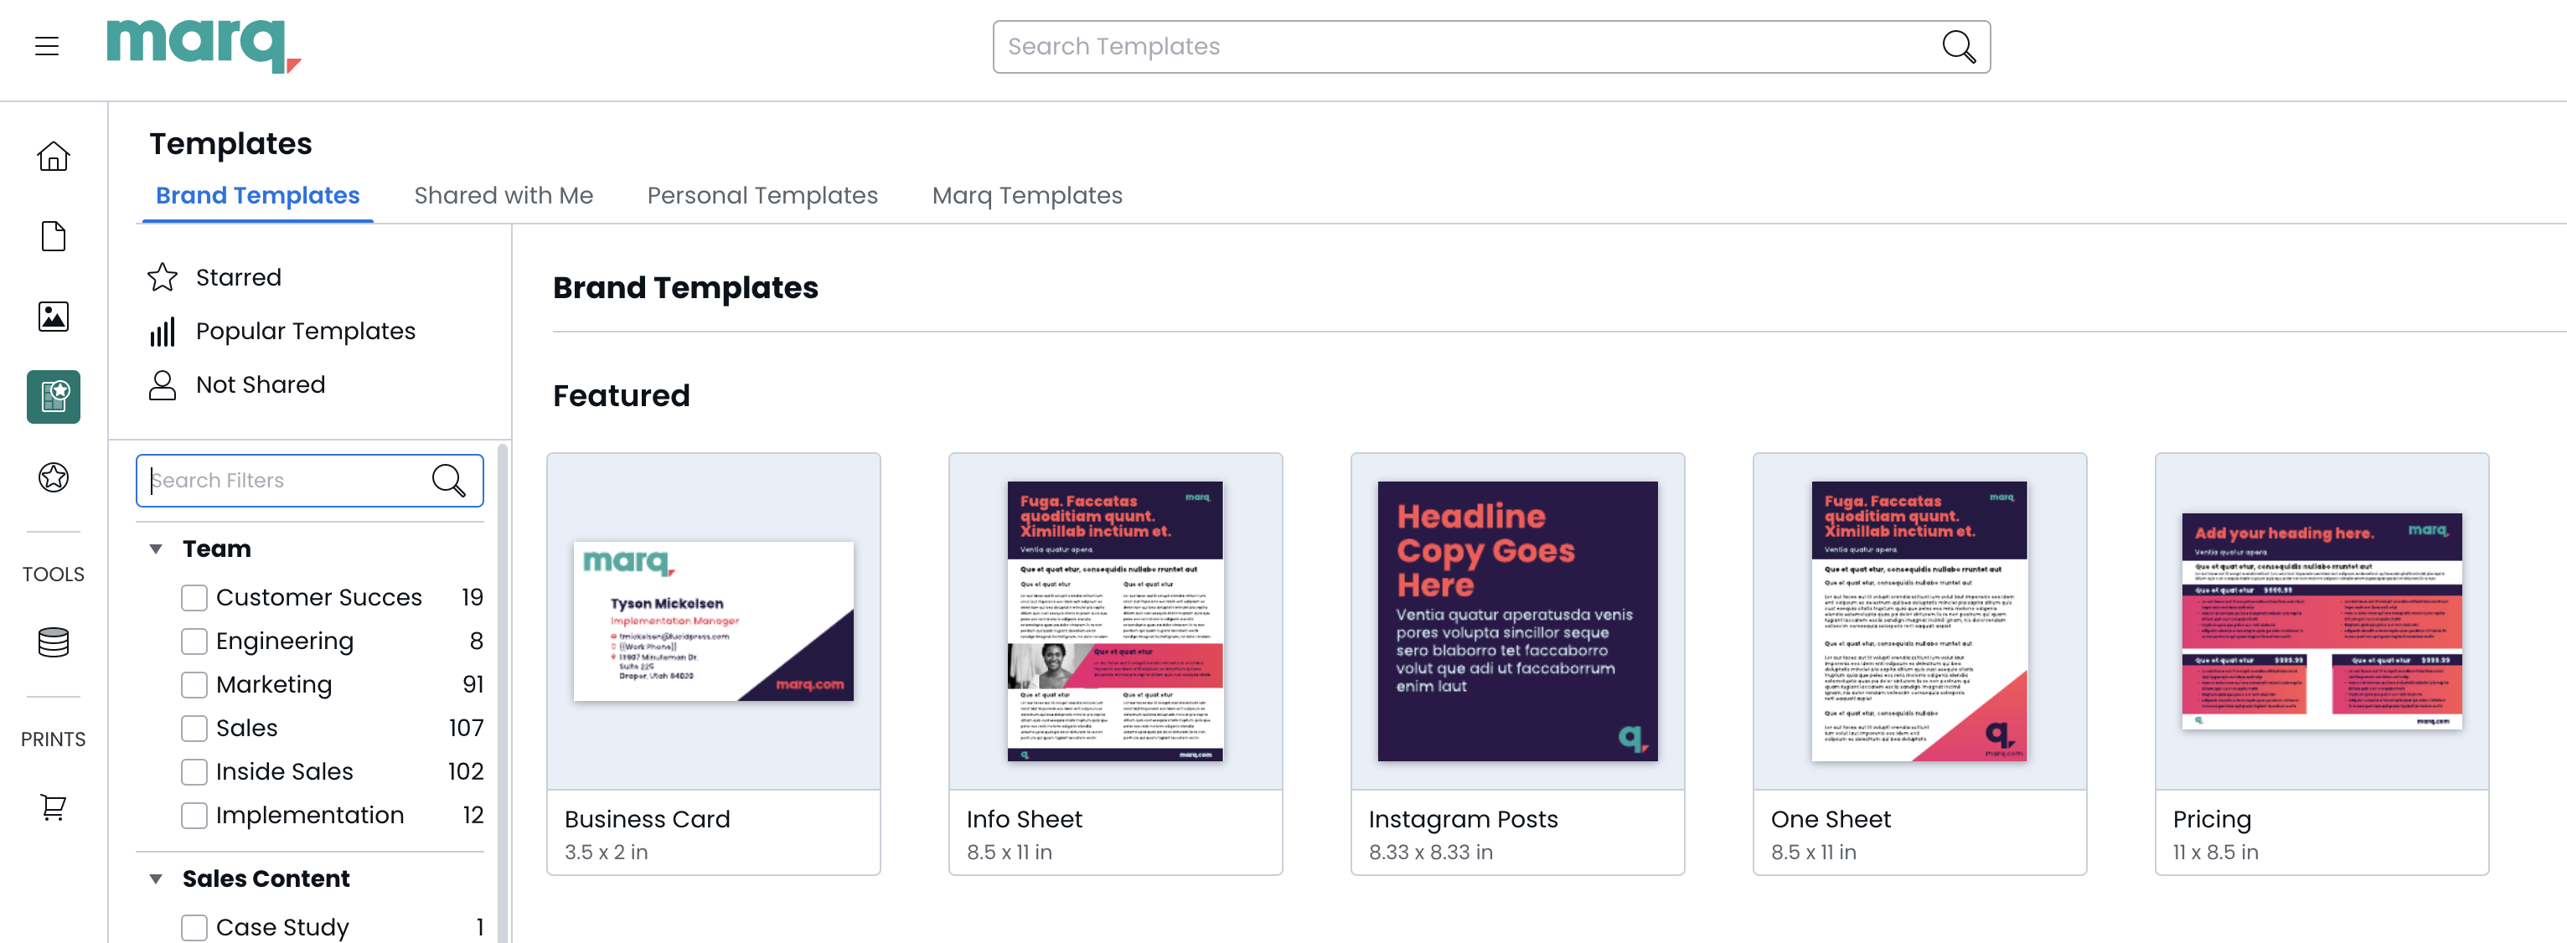
Task: Click the PRINTS label in sidebar
Action: [x=54, y=739]
